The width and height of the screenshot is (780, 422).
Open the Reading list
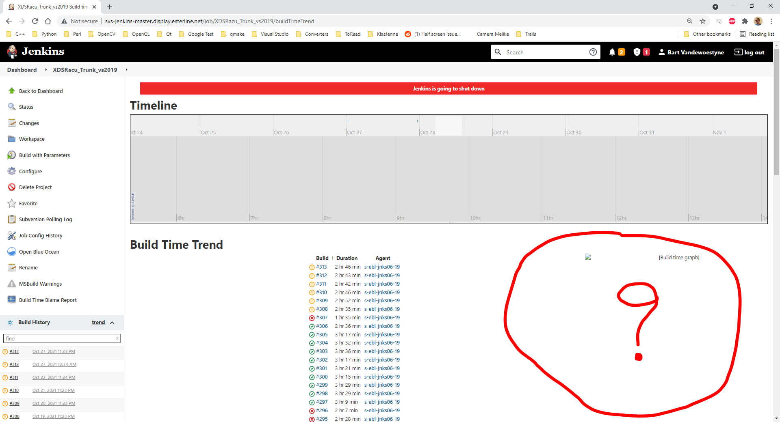click(x=757, y=34)
